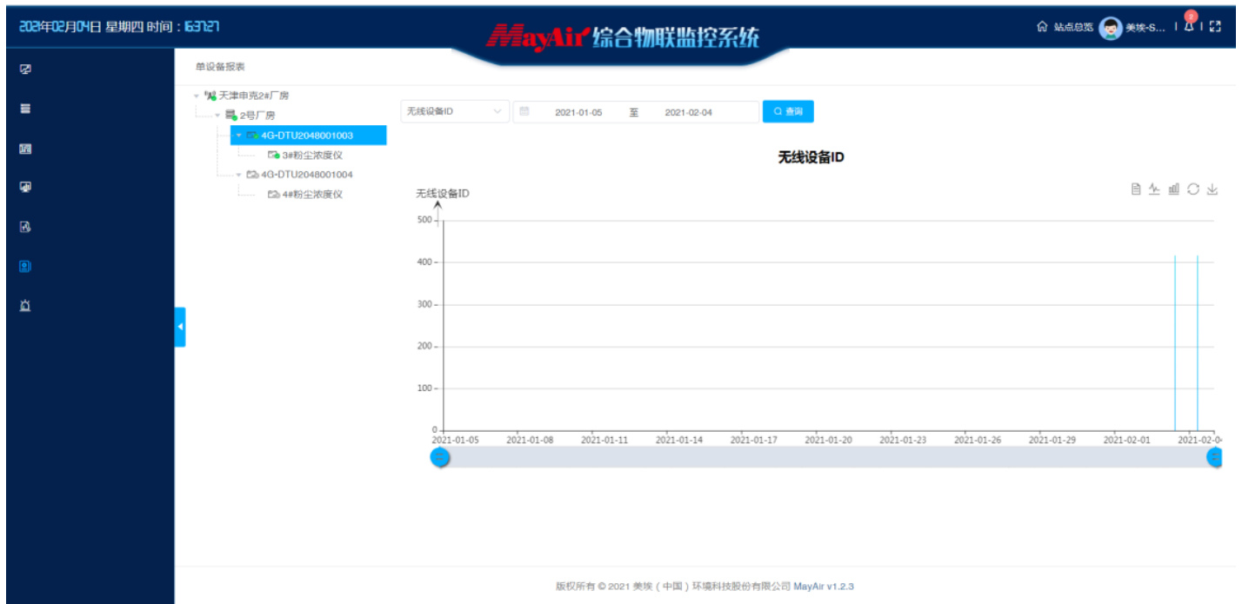
Task: Click the 查询 query button
Action: click(788, 111)
